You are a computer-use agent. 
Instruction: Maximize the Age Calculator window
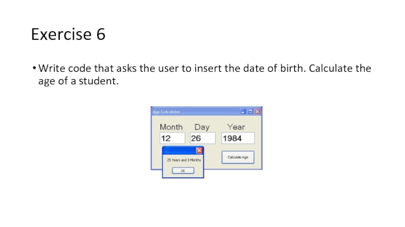pyautogui.click(x=250, y=111)
